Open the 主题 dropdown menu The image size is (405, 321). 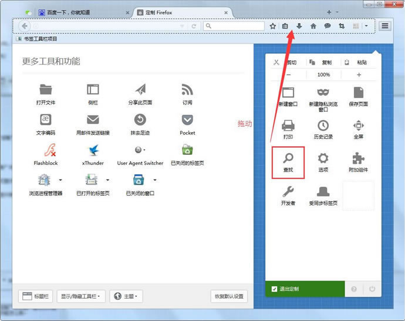126,296
